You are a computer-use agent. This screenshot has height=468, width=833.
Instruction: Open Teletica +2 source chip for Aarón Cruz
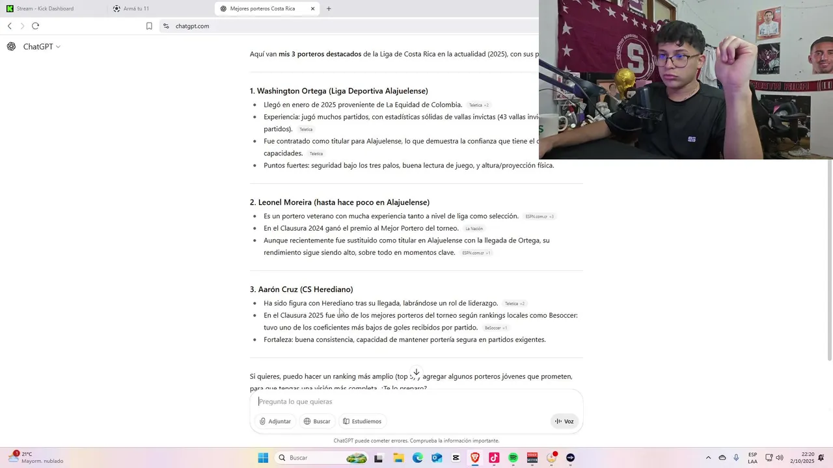tap(514, 304)
